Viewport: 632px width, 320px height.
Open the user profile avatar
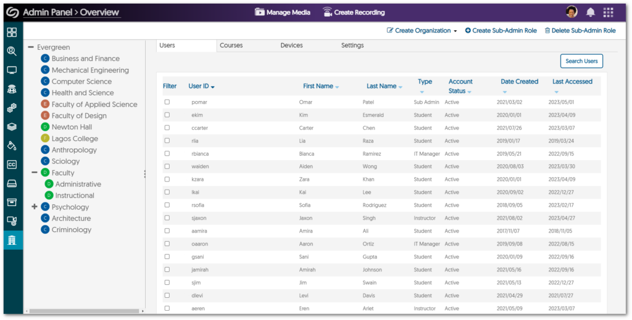572,12
